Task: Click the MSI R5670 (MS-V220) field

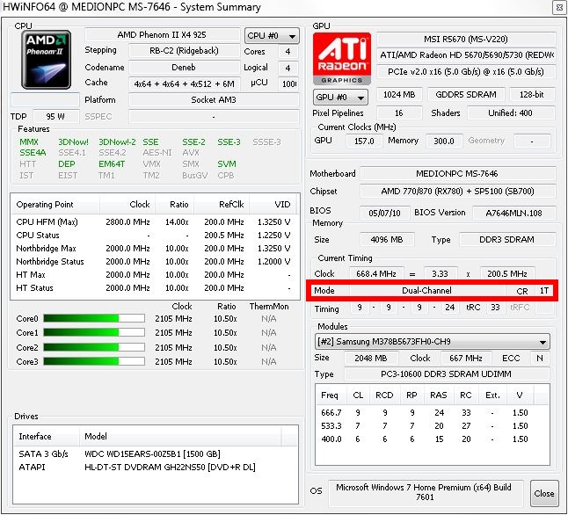Action: tap(466, 40)
